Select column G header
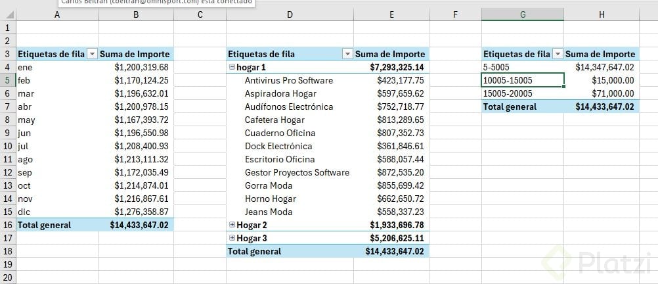The height and width of the screenshot is (284, 658). (523, 14)
